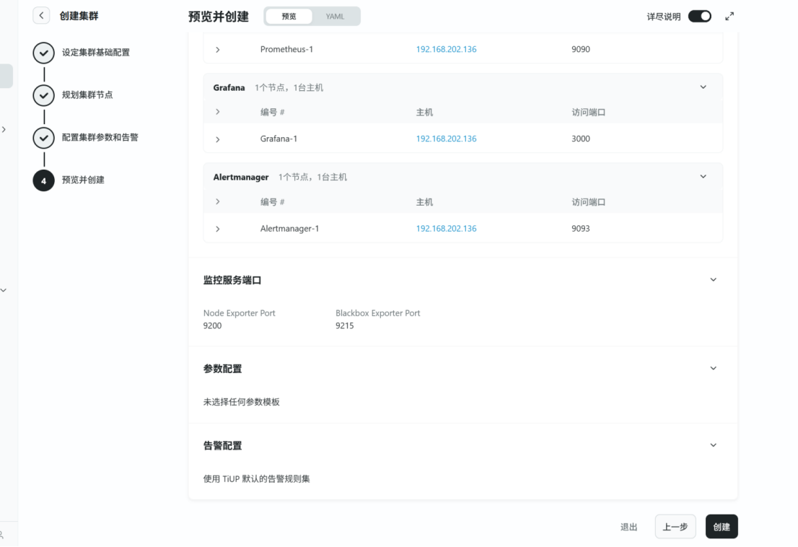Click step 4 circle 预览并创建
Image resolution: width=798 pixels, height=547 pixels.
[x=43, y=180]
